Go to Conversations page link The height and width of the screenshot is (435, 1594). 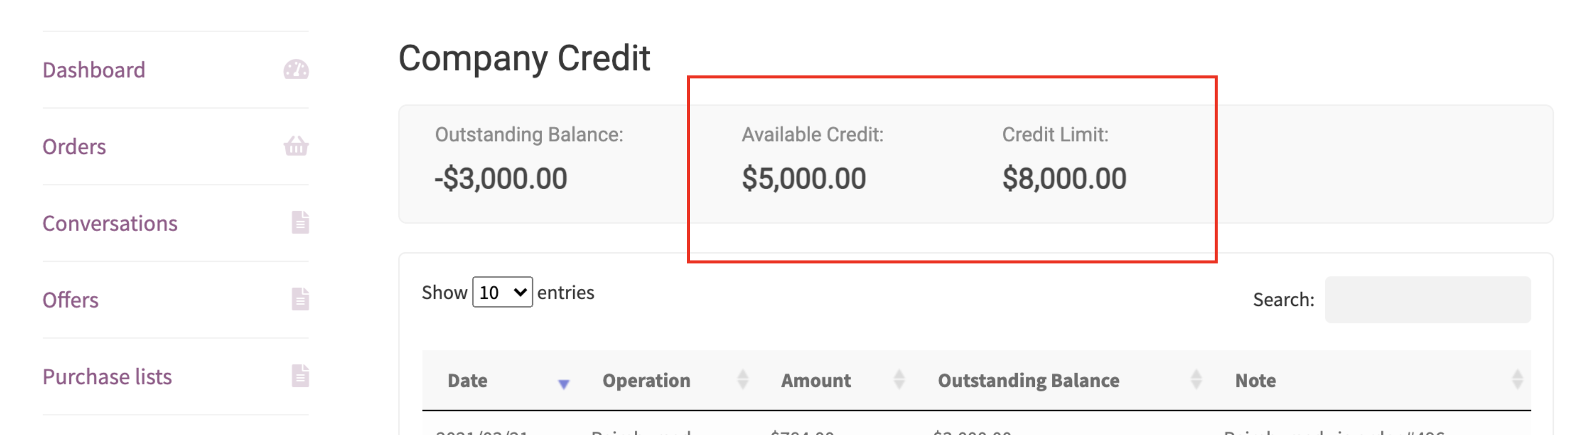point(110,223)
